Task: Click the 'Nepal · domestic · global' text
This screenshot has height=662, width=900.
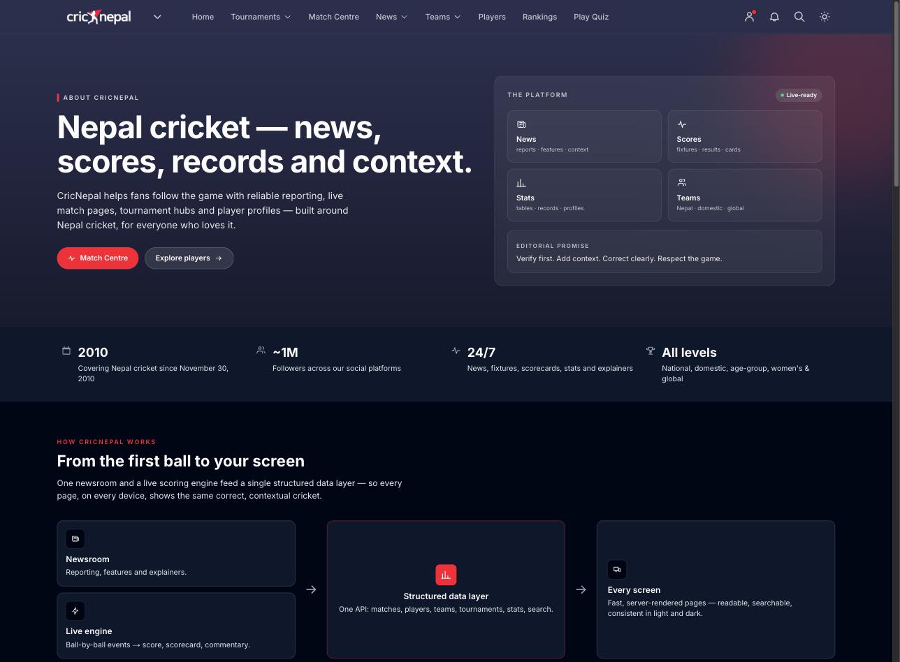Action: 710,208
